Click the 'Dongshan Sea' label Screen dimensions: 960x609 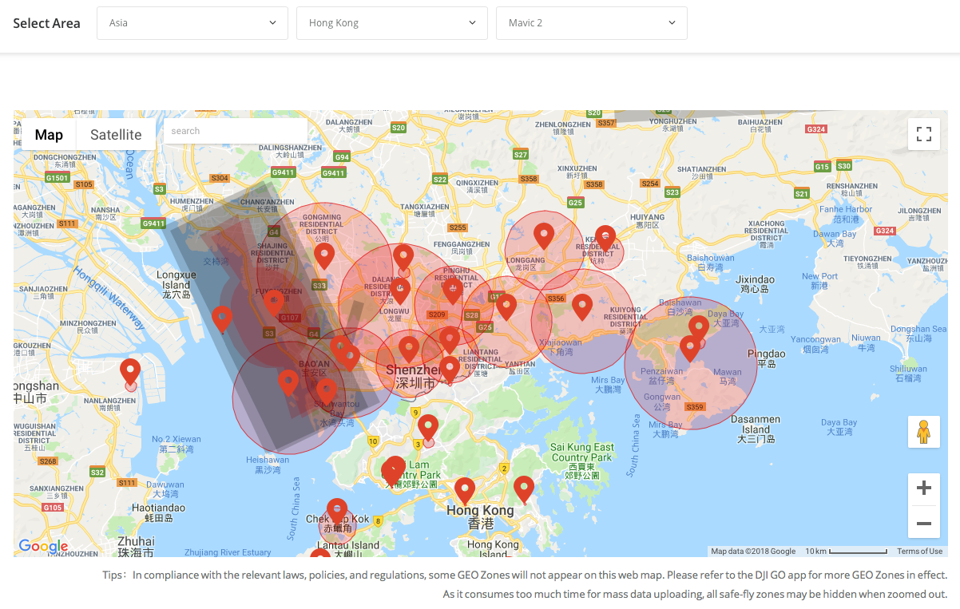(918, 334)
